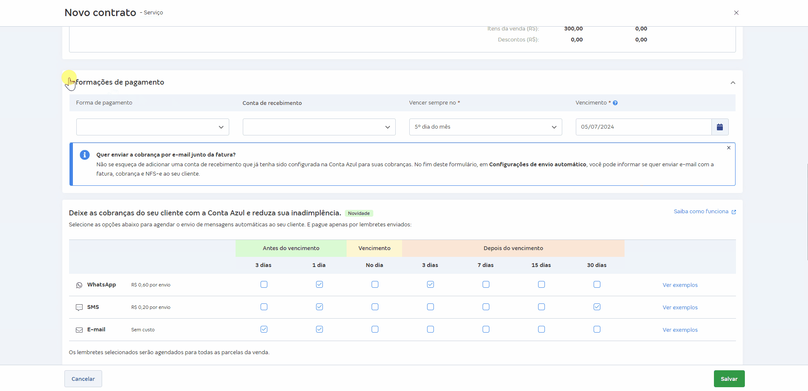Click the external link icon beside Saiba como funciona
Screen dimensions: 808x391
[734, 212]
